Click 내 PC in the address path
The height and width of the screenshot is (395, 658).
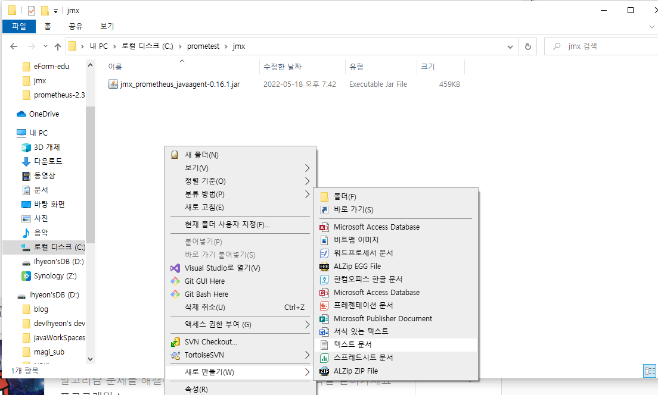click(x=98, y=46)
